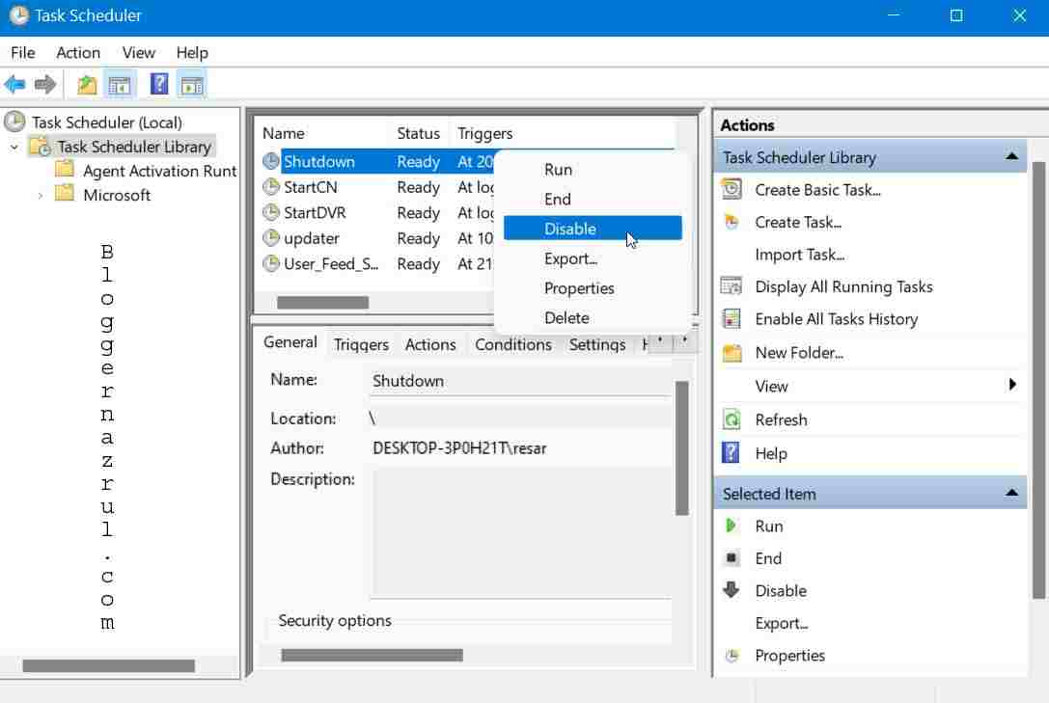1049x703 pixels.
Task: Click the Back arrow toolbar icon
Action: (14, 85)
